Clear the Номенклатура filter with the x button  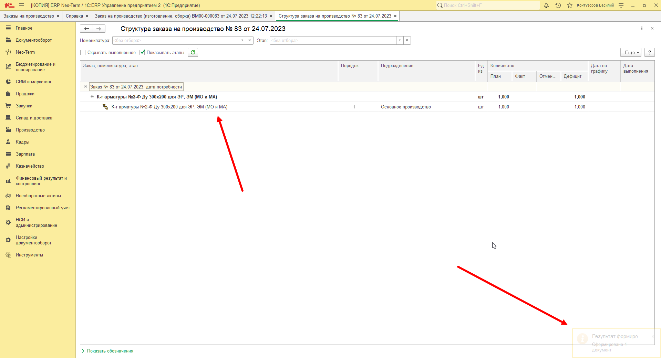pyautogui.click(x=250, y=40)
